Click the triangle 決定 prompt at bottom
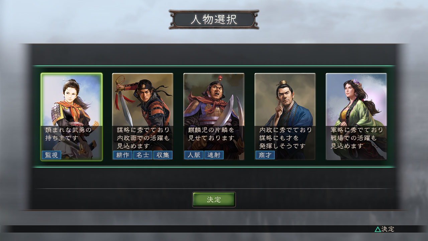 [385, 229]
